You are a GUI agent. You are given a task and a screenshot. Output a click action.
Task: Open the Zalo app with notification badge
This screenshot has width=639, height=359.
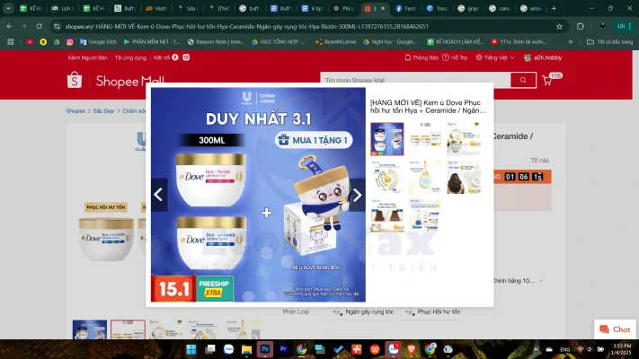click(394, 349)
